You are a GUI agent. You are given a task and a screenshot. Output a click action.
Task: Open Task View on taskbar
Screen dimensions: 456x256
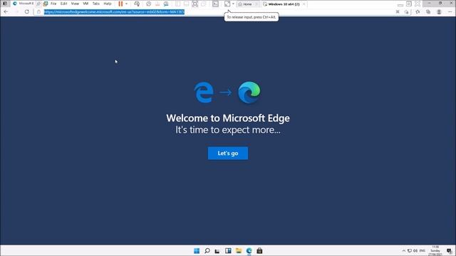[x=217, y=250]
